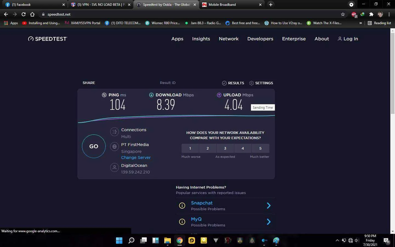Open the Chrome profile avatar

pos(380,14)
